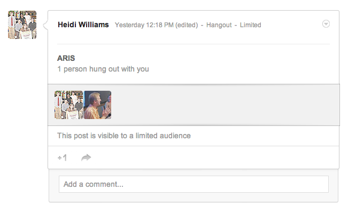Click the comment box's surrounding gray container
356x213 pixels.
194,198
